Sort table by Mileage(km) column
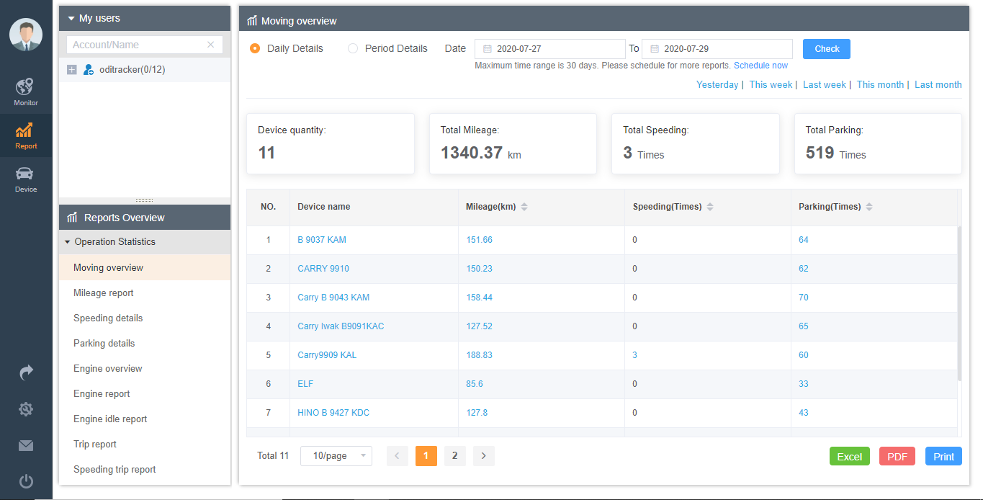 524,207
